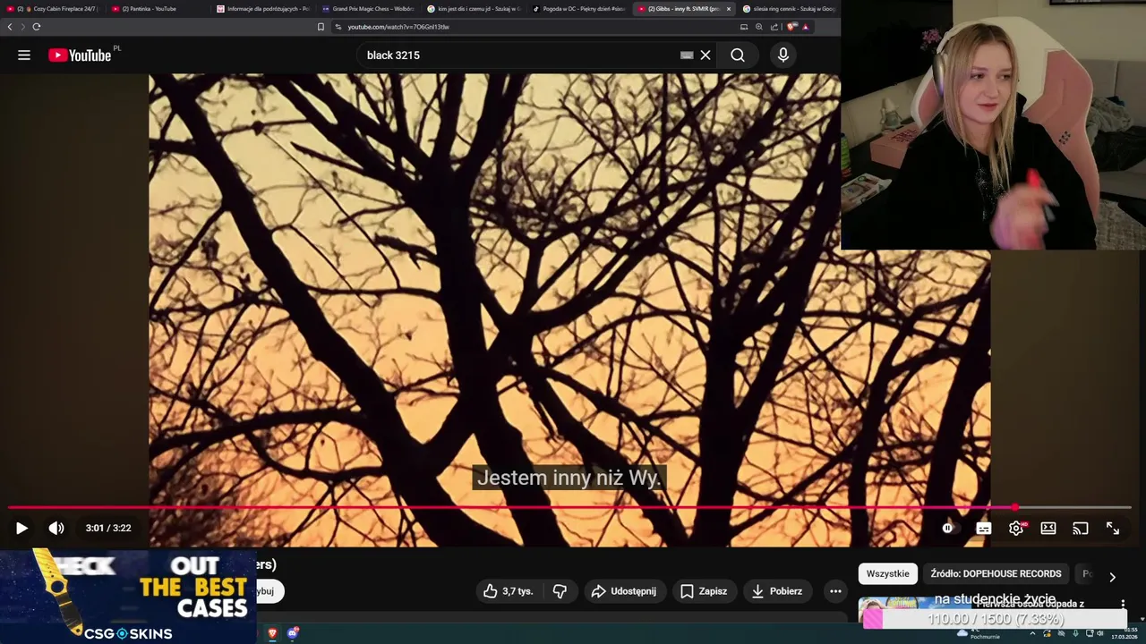Switch to Pogoda w DC tab
Viewport: 1146px width, 644px height.
(x=577, y=9)
